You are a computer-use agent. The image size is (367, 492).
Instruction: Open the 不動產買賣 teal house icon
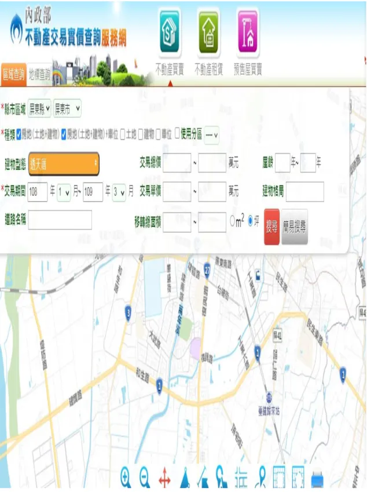coord(170,31)
